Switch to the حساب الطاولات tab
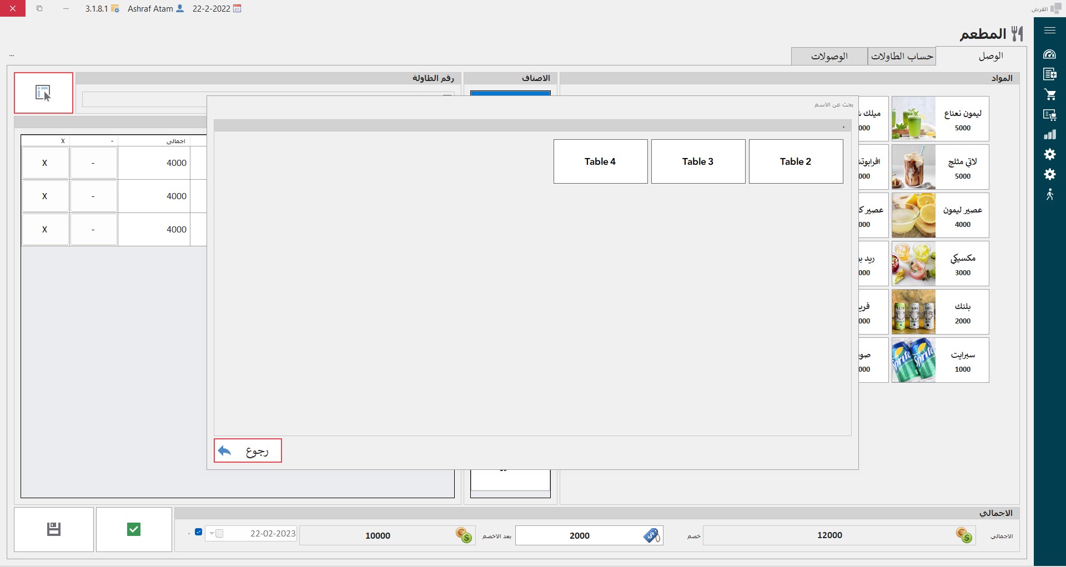 [x=902, y=56]
